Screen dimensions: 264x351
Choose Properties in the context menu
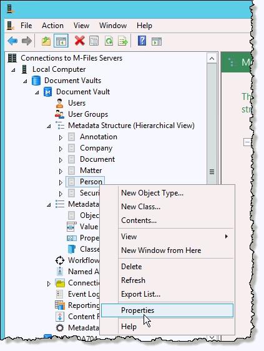coord(167,310)
